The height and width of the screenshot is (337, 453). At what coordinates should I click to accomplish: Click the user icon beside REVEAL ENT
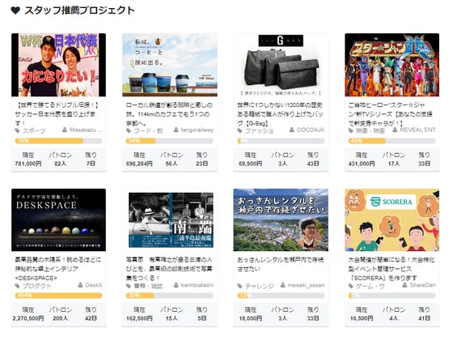tap(395, 130)
